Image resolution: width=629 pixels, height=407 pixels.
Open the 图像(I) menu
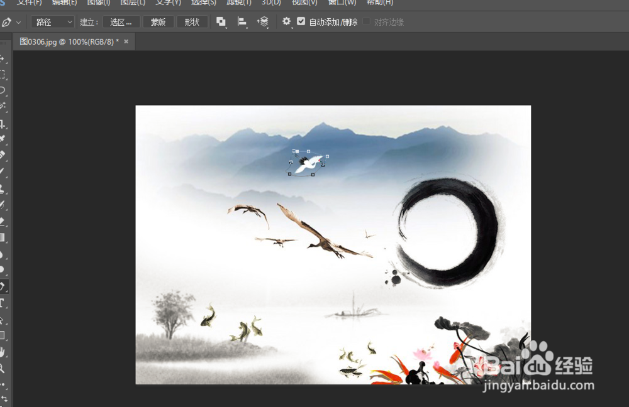point(99,3)
